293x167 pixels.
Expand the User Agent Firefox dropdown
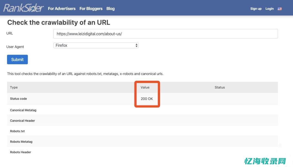pyautogui.click(x=96, y=45)
